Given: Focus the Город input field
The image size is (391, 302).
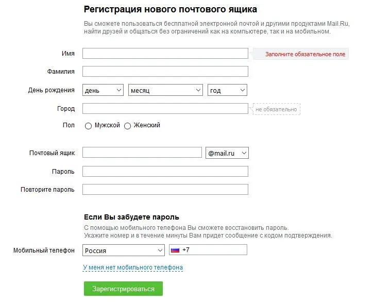Looking at the screenshot, I should point(165,109).
